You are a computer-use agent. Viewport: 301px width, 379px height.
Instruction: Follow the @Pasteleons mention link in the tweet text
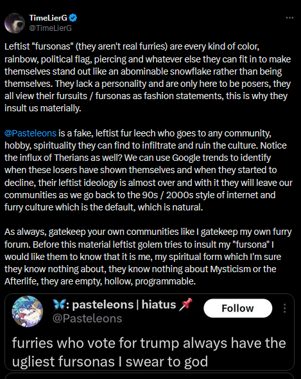point(30,133)
